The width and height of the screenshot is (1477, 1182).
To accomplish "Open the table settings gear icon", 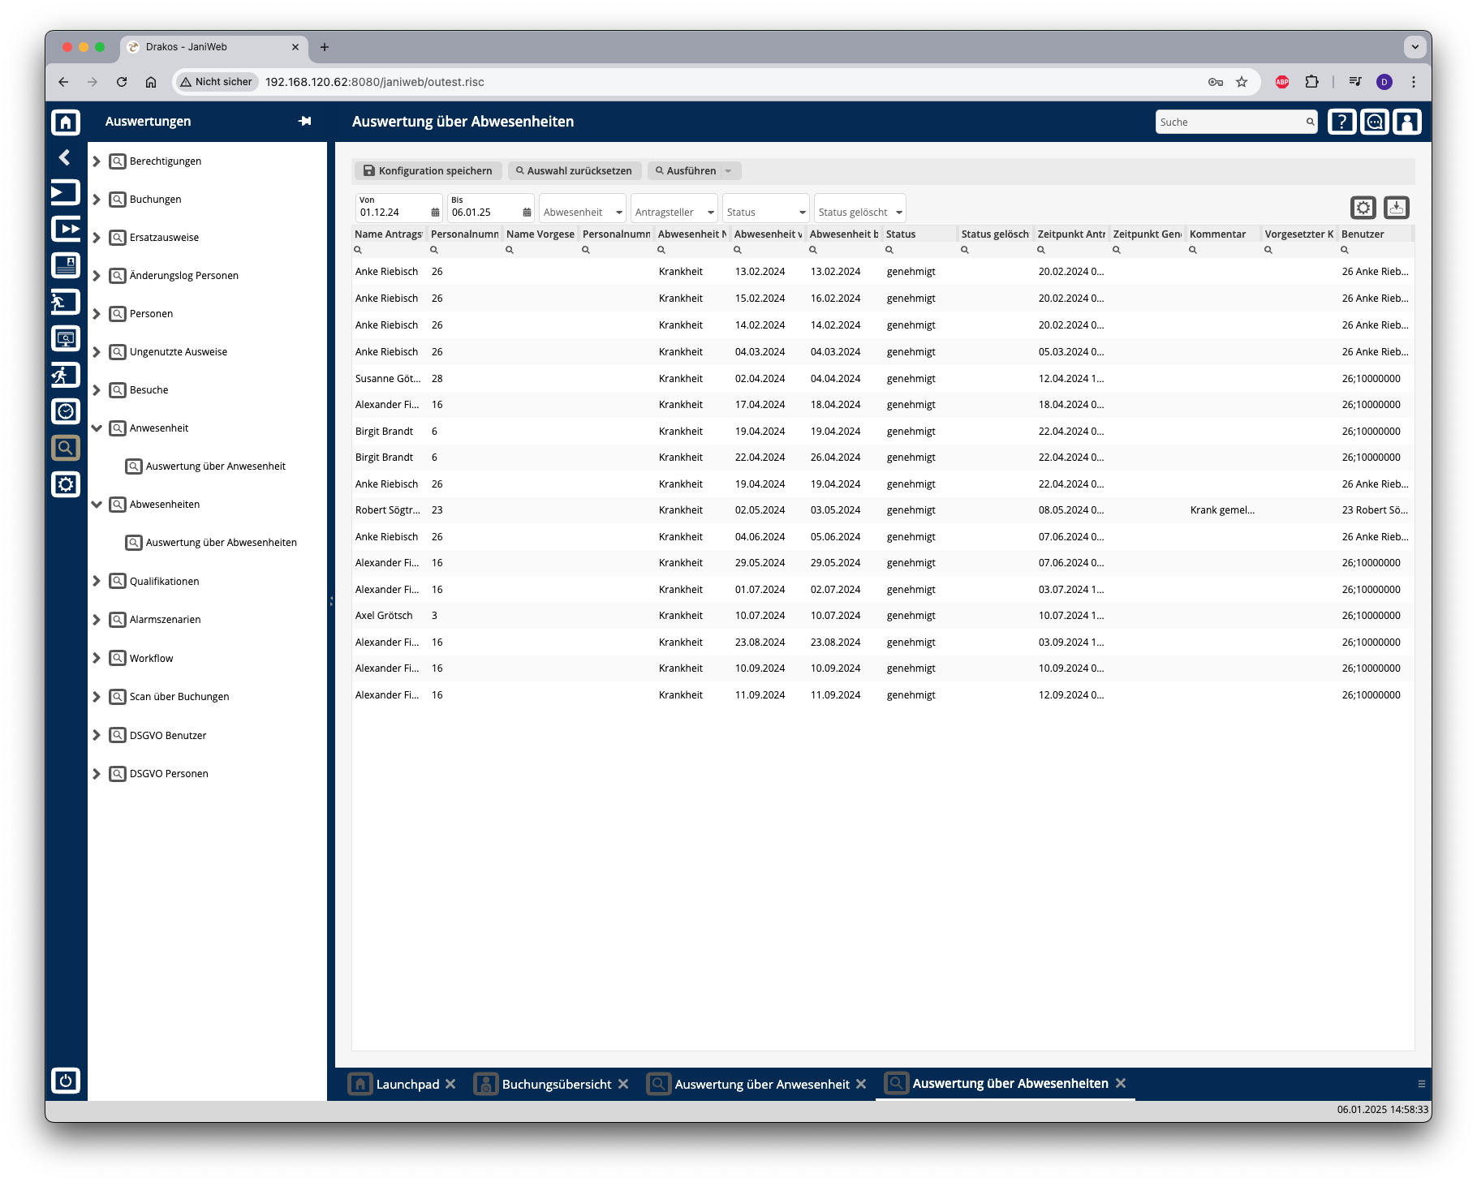I will pyautogui.click(x=1363, y=208).
